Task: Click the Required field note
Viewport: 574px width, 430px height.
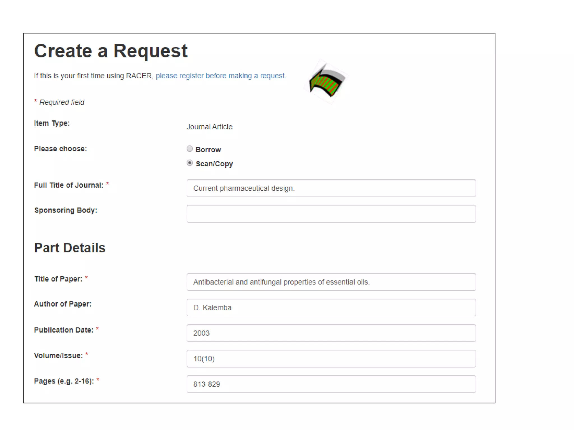Action: (x=62, y=102)
